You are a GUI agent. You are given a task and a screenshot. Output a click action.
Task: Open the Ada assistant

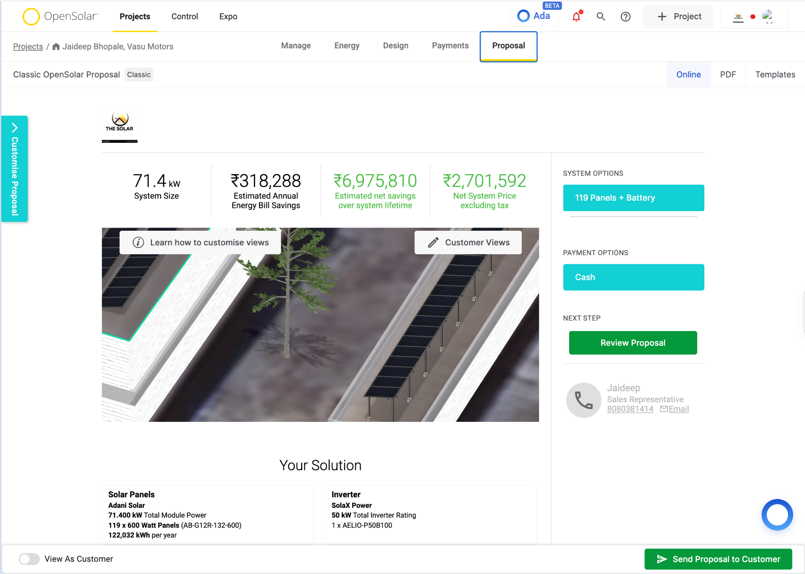tap(534, 16)
